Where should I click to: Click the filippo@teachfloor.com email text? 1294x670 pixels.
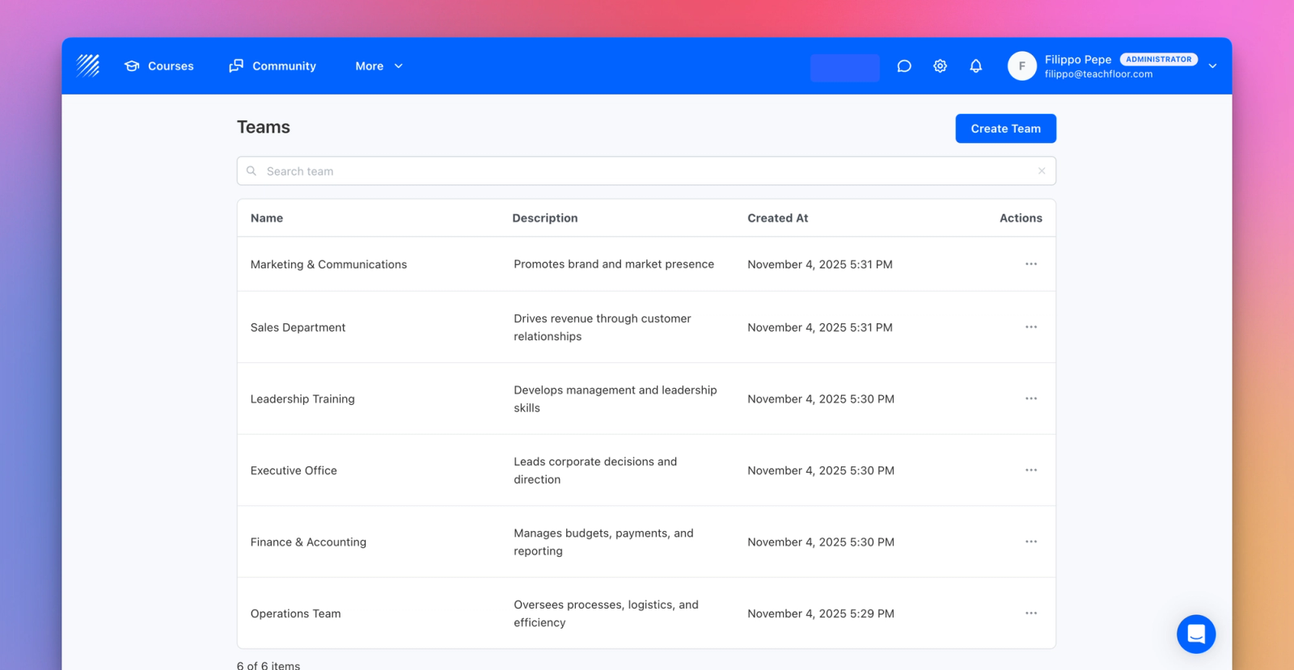(x=1098, y=74)
